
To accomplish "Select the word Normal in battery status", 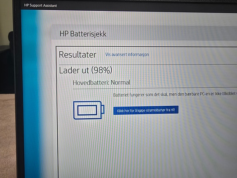I will coord(121,83).
